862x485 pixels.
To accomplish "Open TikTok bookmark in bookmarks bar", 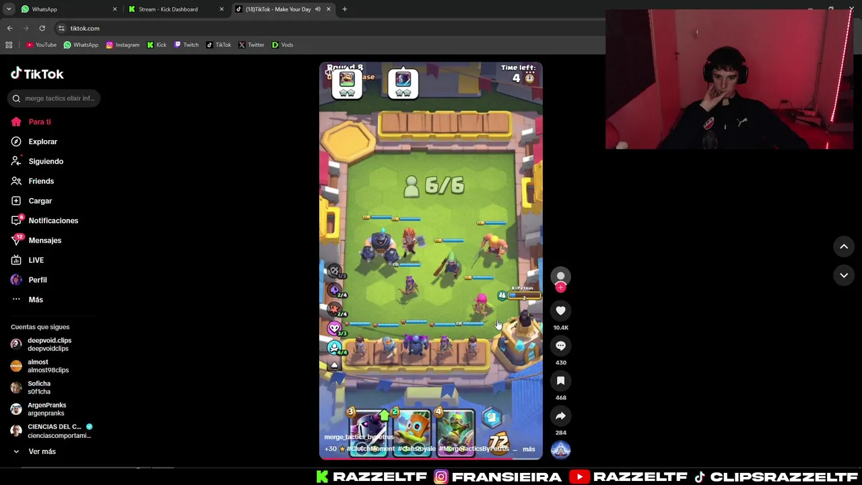I will (219, 44).
